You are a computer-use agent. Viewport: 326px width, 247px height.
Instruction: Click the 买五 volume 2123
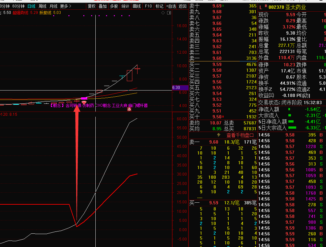pos(251,88)
